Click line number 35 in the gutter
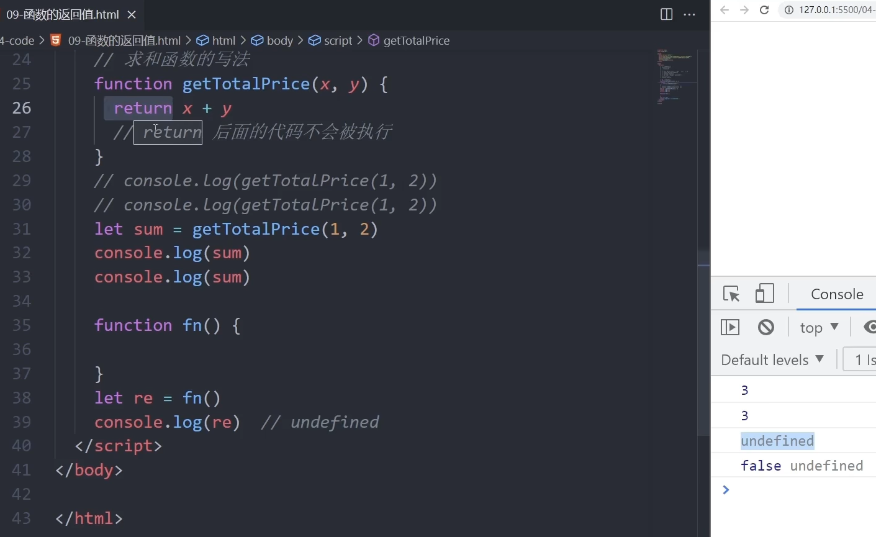876x537 pixels. (22, 325)
